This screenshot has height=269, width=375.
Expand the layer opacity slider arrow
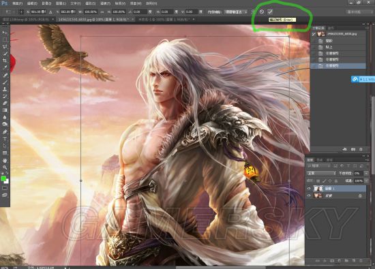click(x=366, y=173)
